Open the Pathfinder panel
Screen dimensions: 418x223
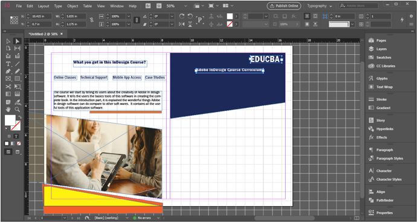385,200
